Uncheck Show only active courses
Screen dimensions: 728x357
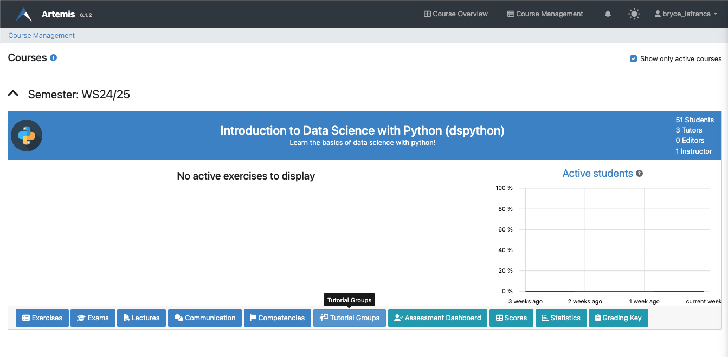(x=633, y=58)
